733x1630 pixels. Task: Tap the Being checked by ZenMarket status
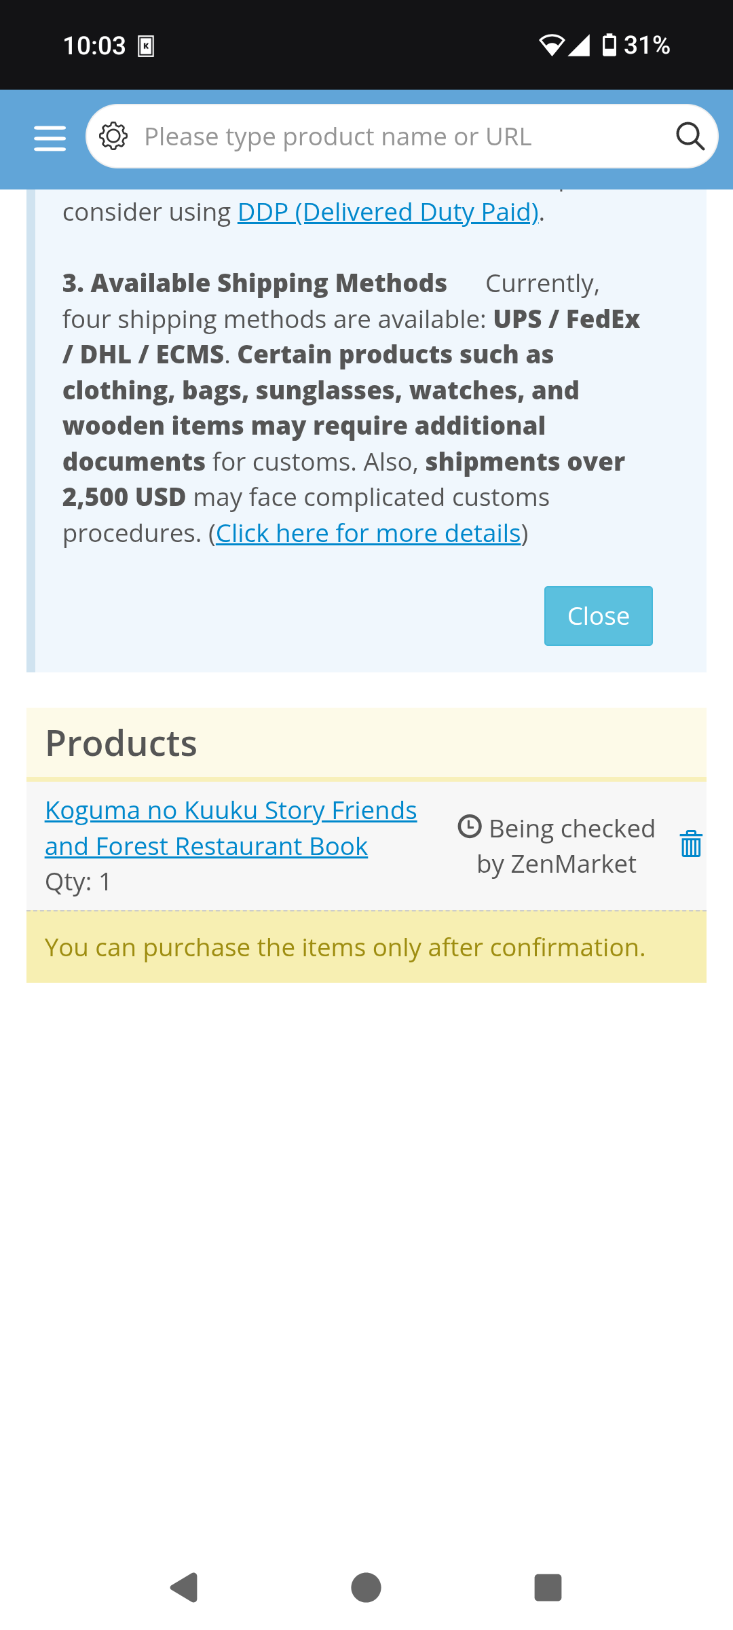(563, 846)
